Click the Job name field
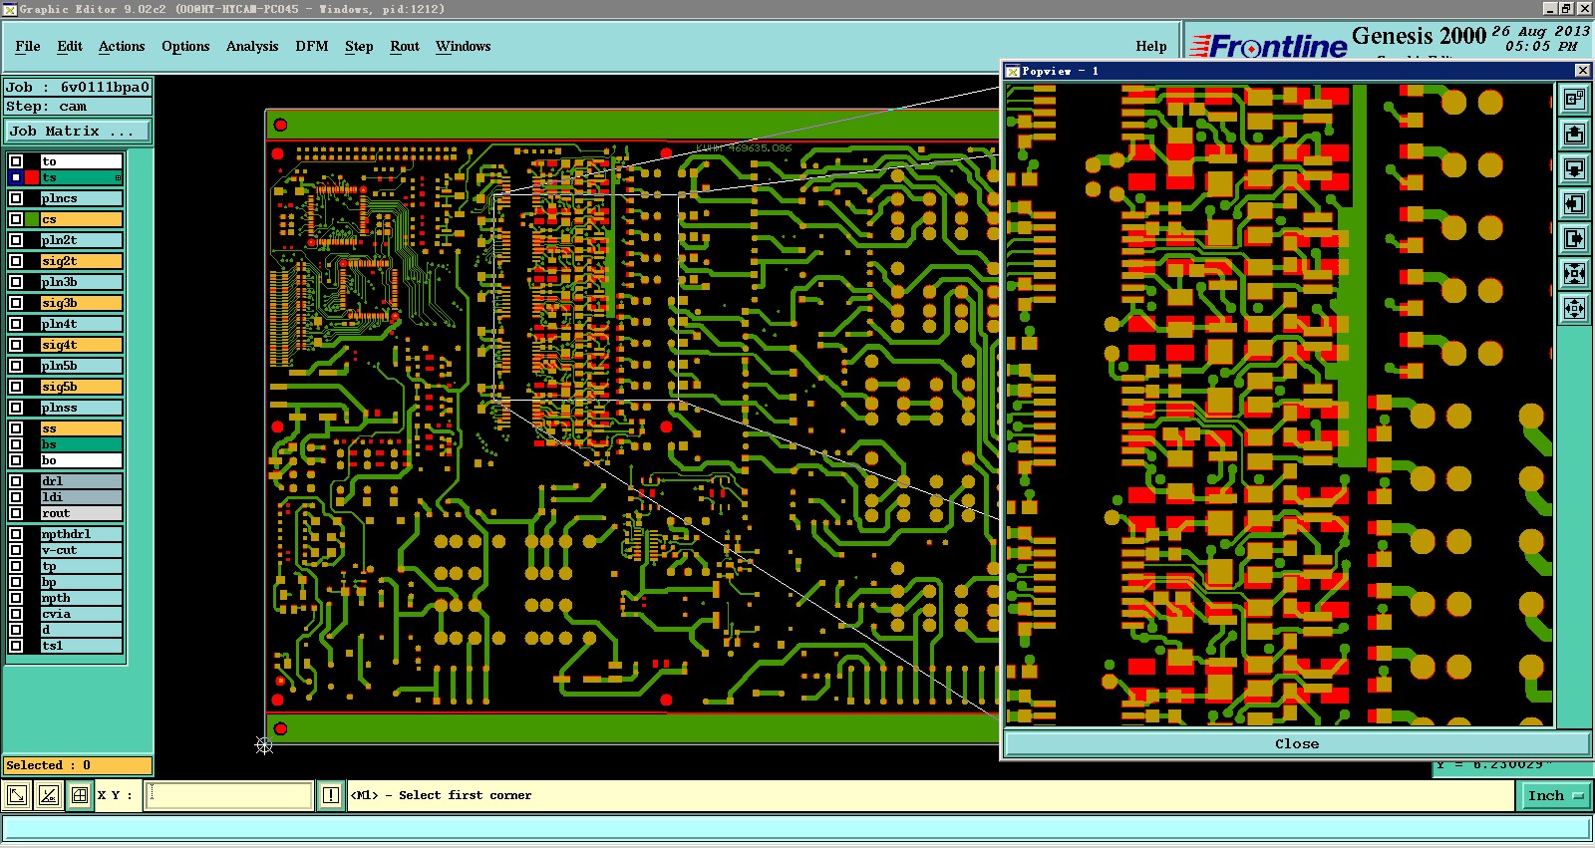The image size is (1595, 848). (78, 88)
